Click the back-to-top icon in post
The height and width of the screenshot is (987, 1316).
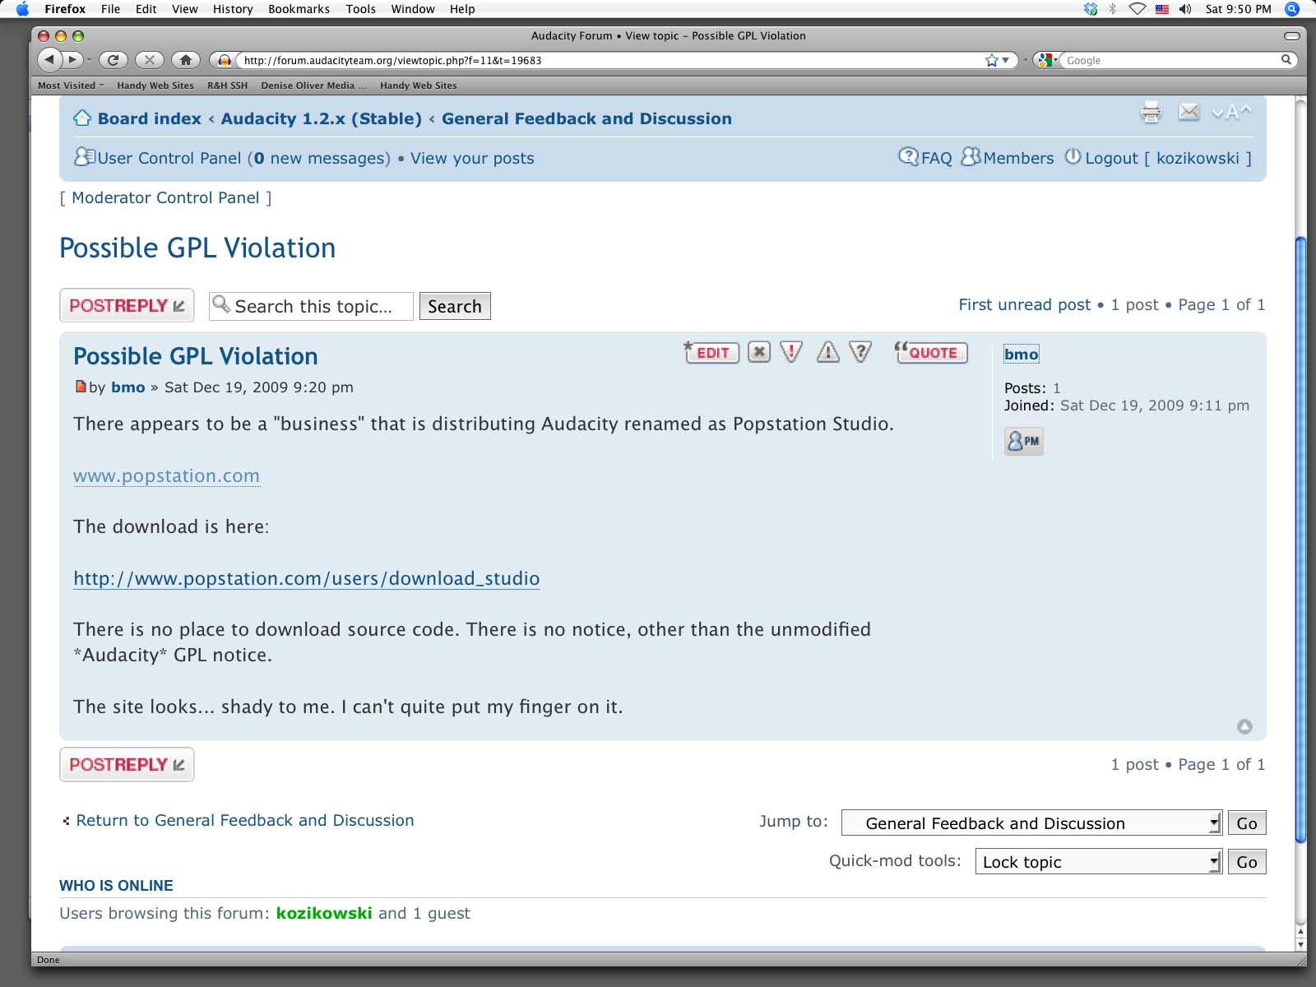pyautogui.click(x=1244, y=726)
